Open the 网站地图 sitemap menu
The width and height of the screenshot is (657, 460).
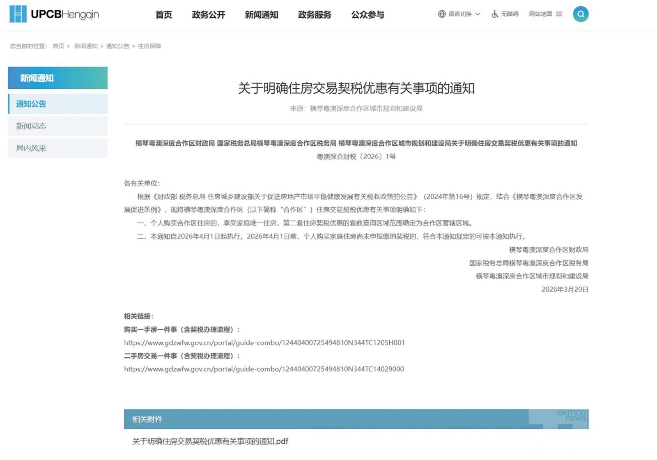click(540, 13)
